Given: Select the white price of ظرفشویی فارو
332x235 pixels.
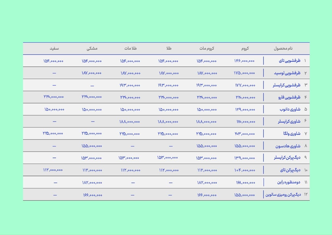Looking at the screenshot, I should 54,97.
